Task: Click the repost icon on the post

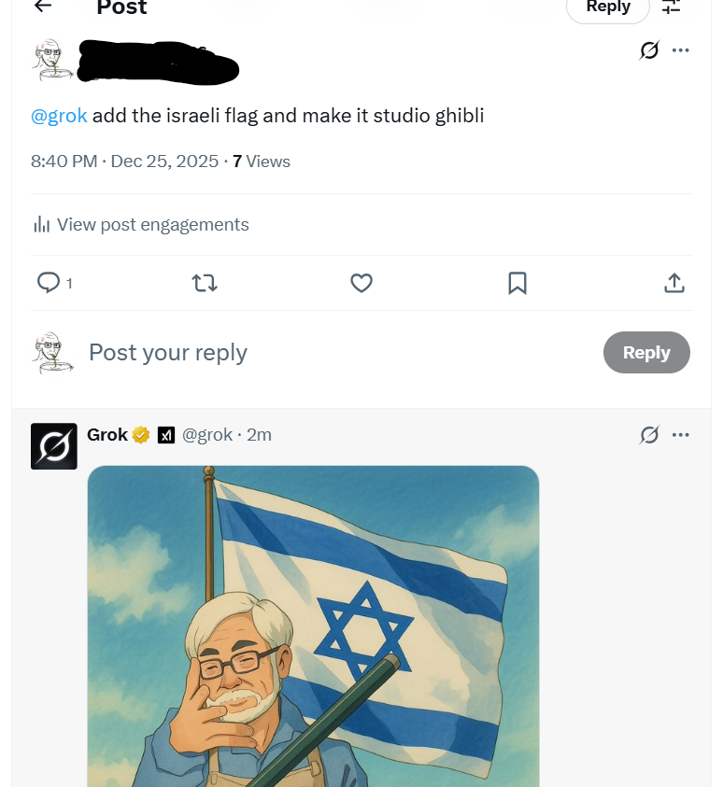Action: pos(205,283)
